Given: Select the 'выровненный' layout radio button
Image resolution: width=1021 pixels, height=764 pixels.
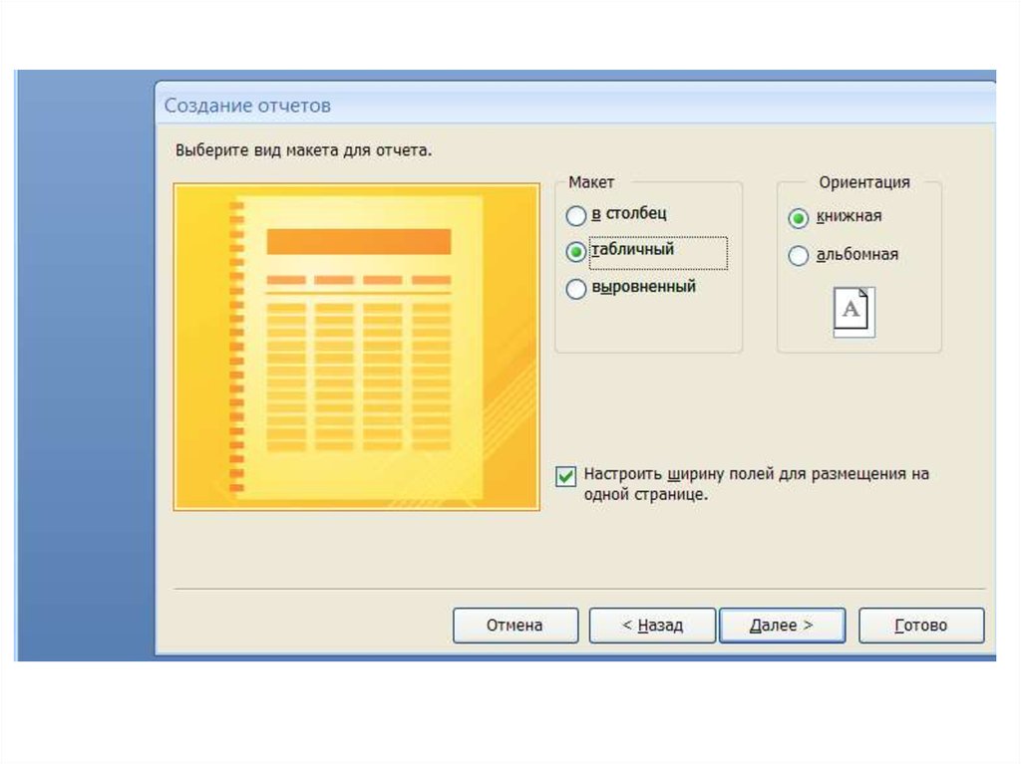Looking at the screenshot, I should (x=576, y=290).
